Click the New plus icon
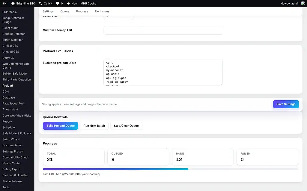The width and height of the screenshot is (307, 191). (x=68, y=4)
